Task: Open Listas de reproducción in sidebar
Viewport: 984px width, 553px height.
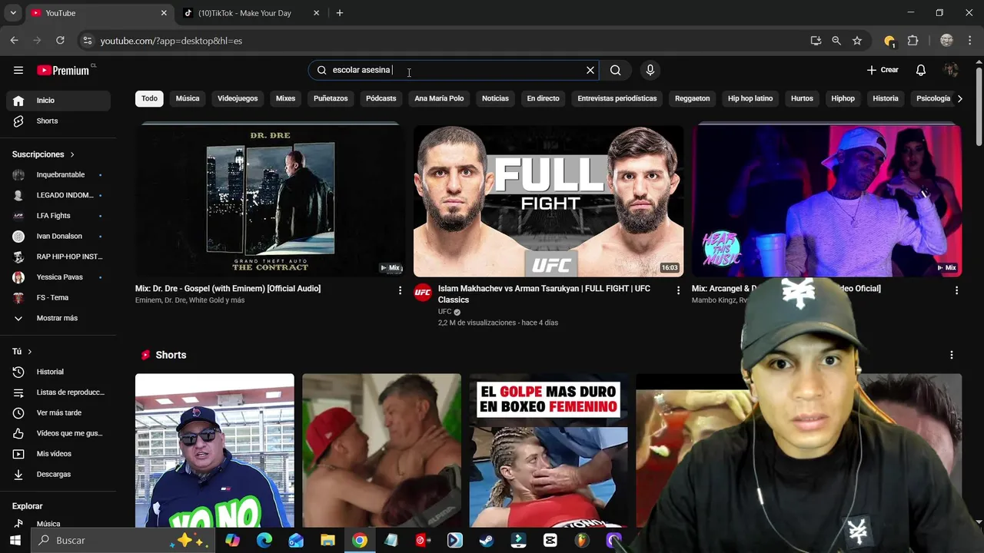Action: (x=58, y=392)
